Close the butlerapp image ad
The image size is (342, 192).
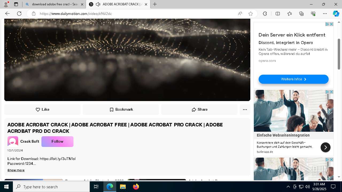[331, 92]
